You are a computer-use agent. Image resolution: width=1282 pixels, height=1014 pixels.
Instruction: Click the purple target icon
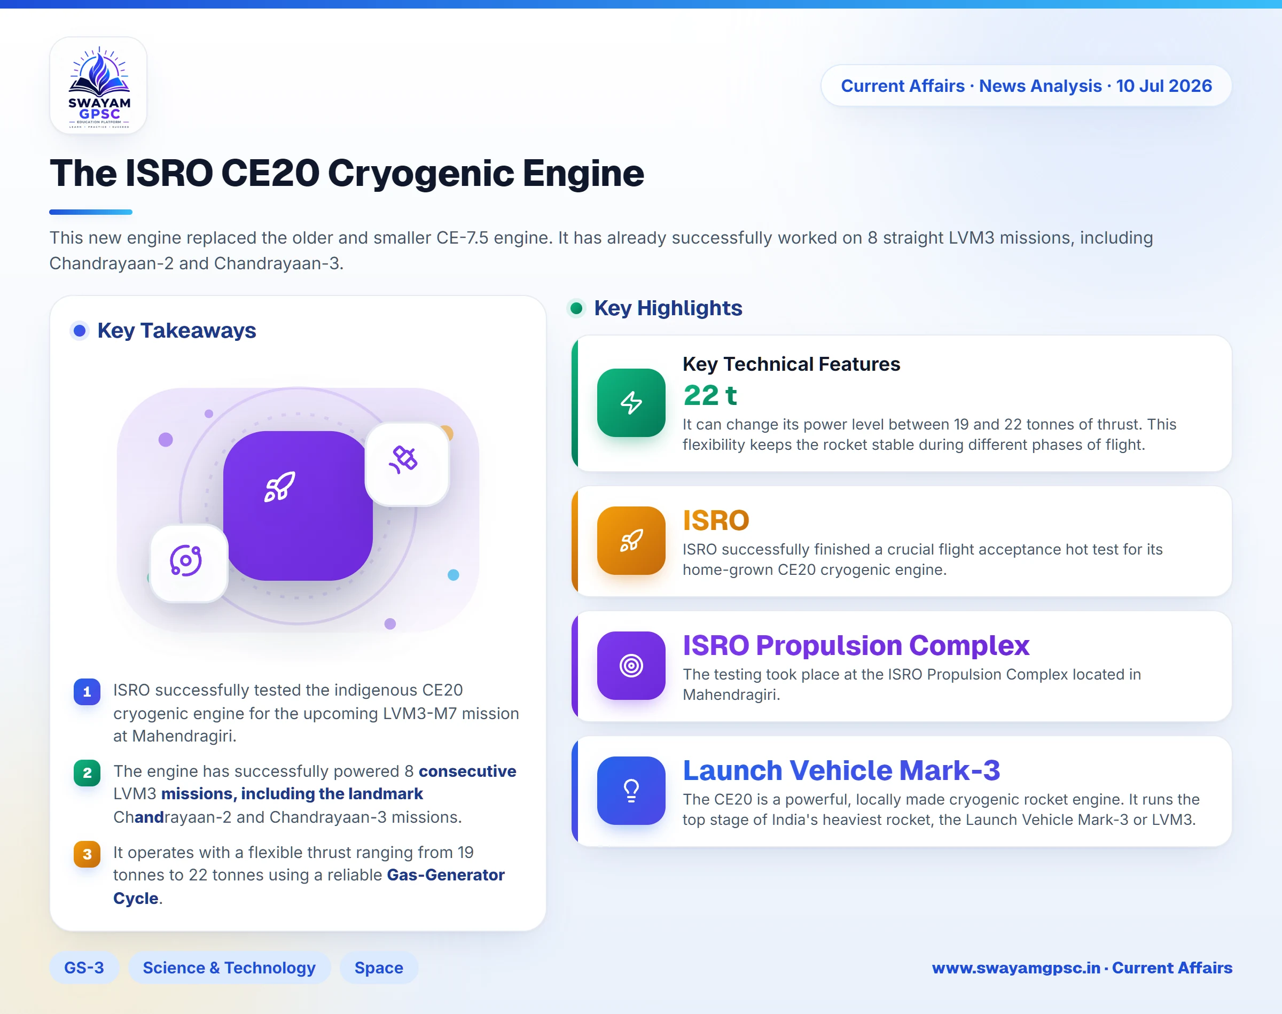631,666
